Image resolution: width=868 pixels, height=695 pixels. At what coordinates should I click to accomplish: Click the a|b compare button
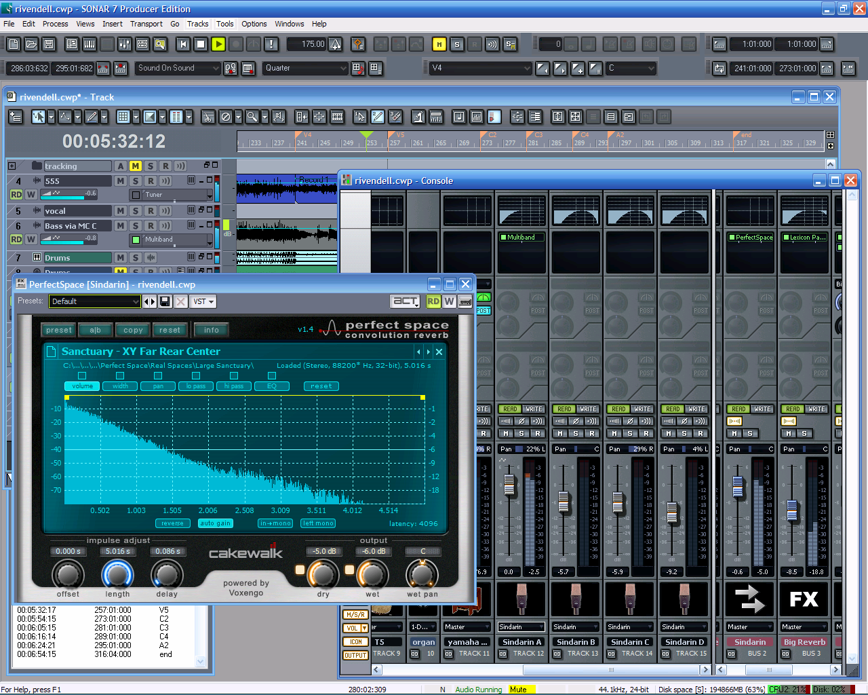click(x=96, y=330)
